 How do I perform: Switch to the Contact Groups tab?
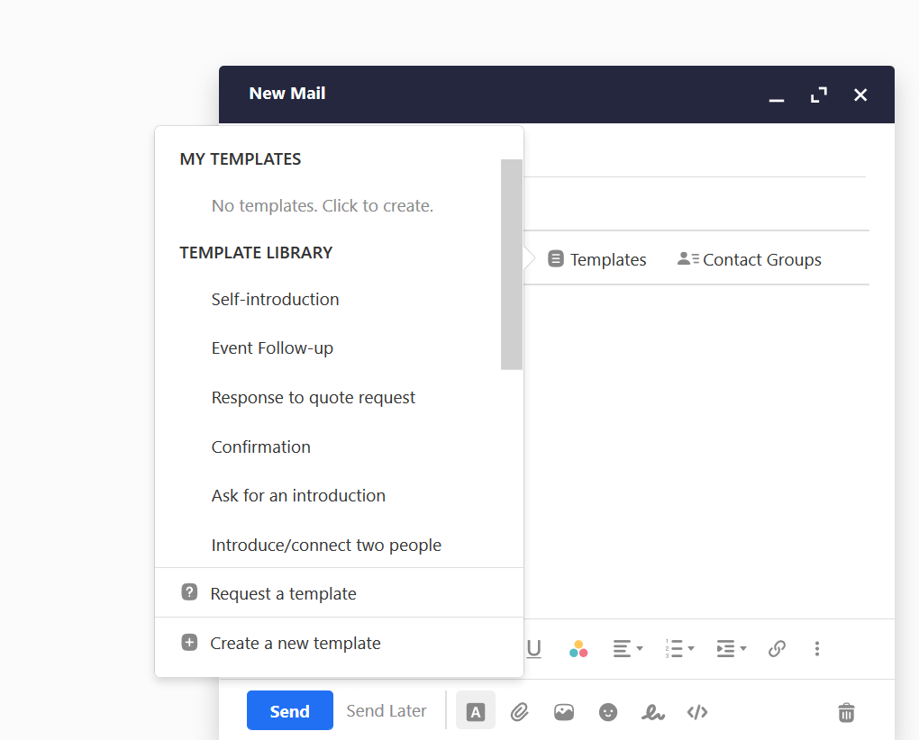point(749,259)
